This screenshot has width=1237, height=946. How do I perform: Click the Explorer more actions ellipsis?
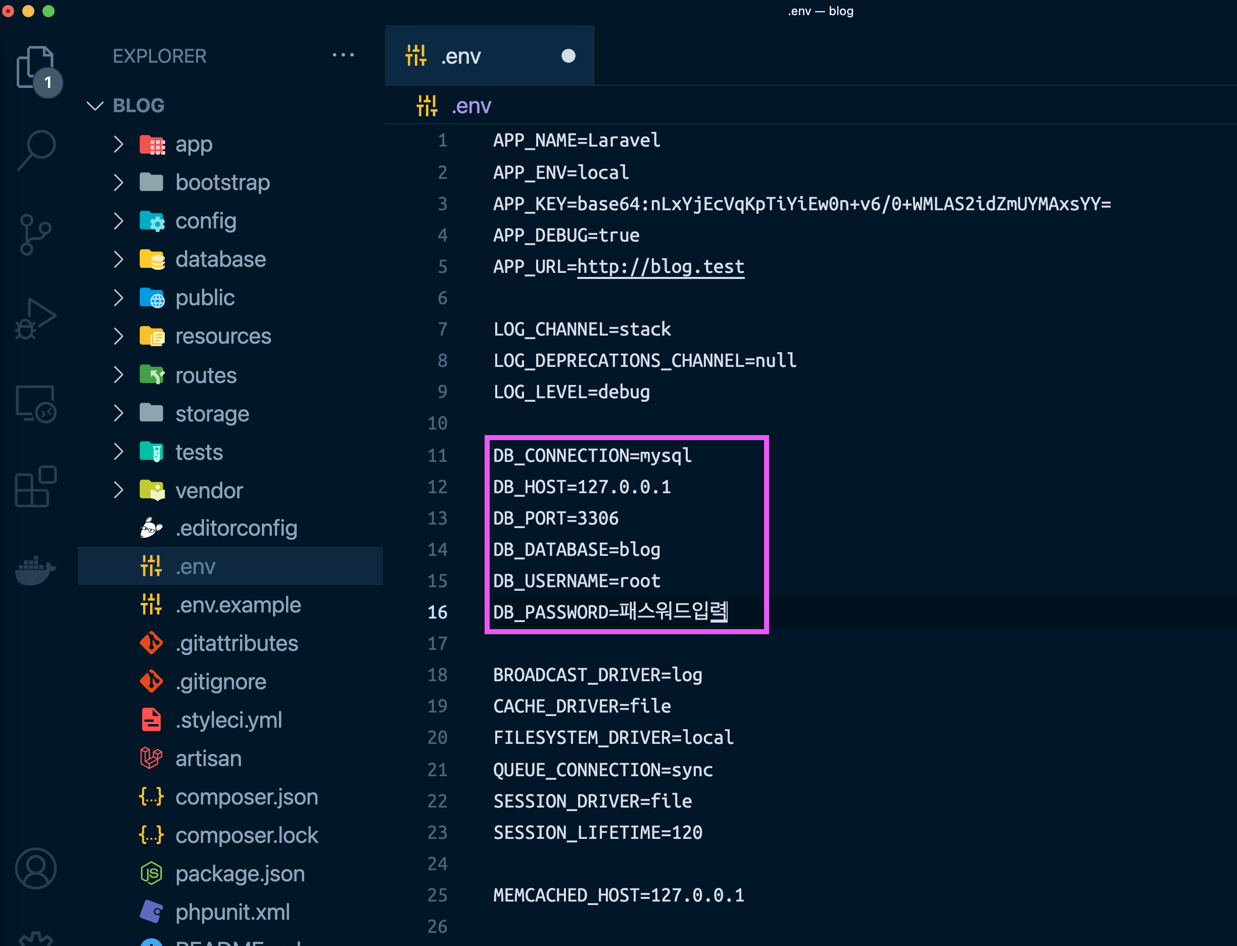pos(343,55)
